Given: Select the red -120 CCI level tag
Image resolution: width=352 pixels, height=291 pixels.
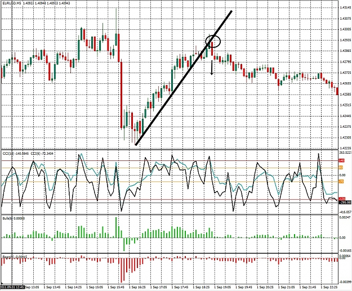Looking at the screenshot, I should click(x=342, y=199).
